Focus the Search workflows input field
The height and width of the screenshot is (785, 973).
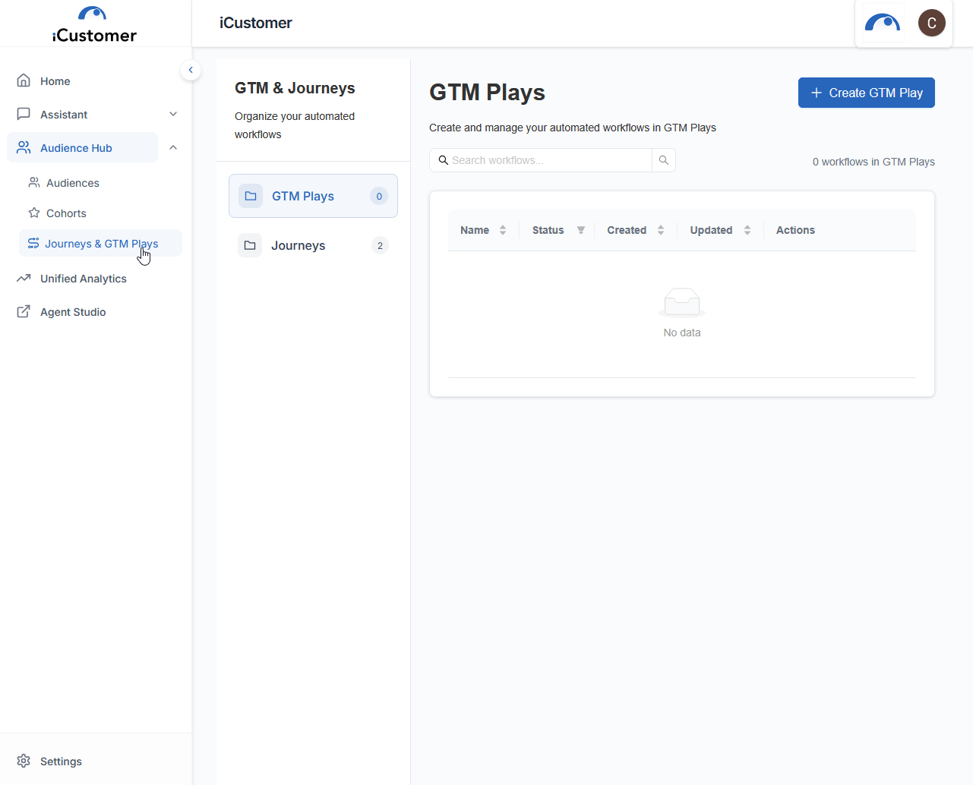[x=541, y=160]
